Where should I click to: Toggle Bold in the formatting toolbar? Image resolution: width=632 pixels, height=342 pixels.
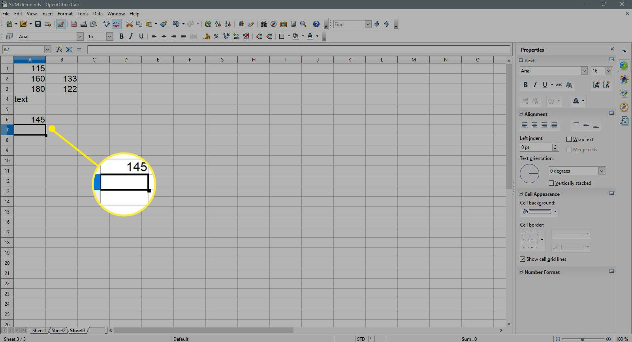click(x=121, y=37)
